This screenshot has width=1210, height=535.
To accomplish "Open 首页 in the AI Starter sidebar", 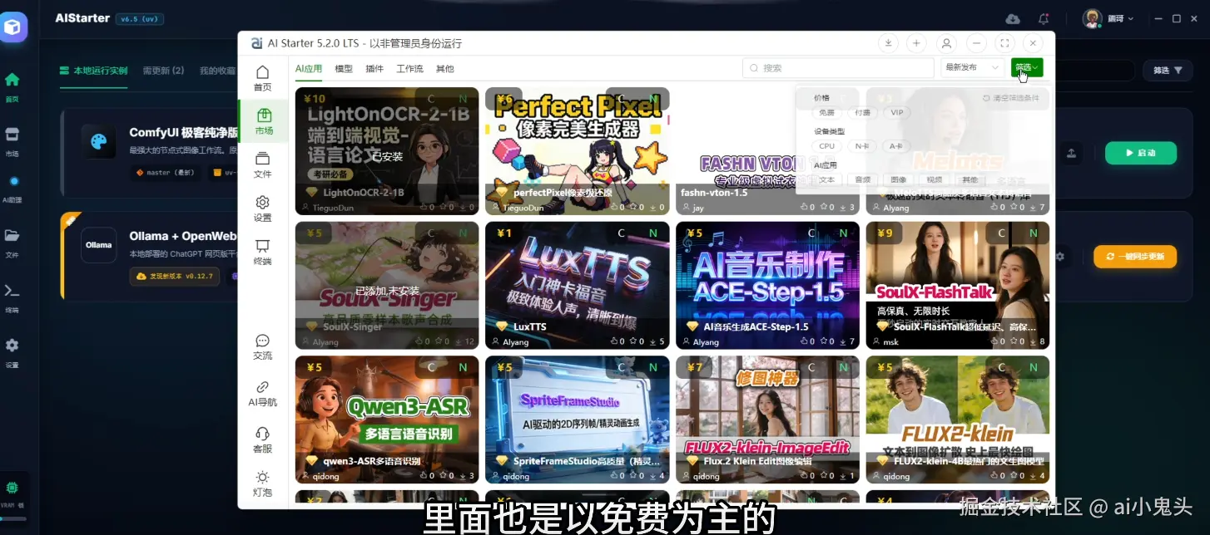I will click(x=262, y=78).
